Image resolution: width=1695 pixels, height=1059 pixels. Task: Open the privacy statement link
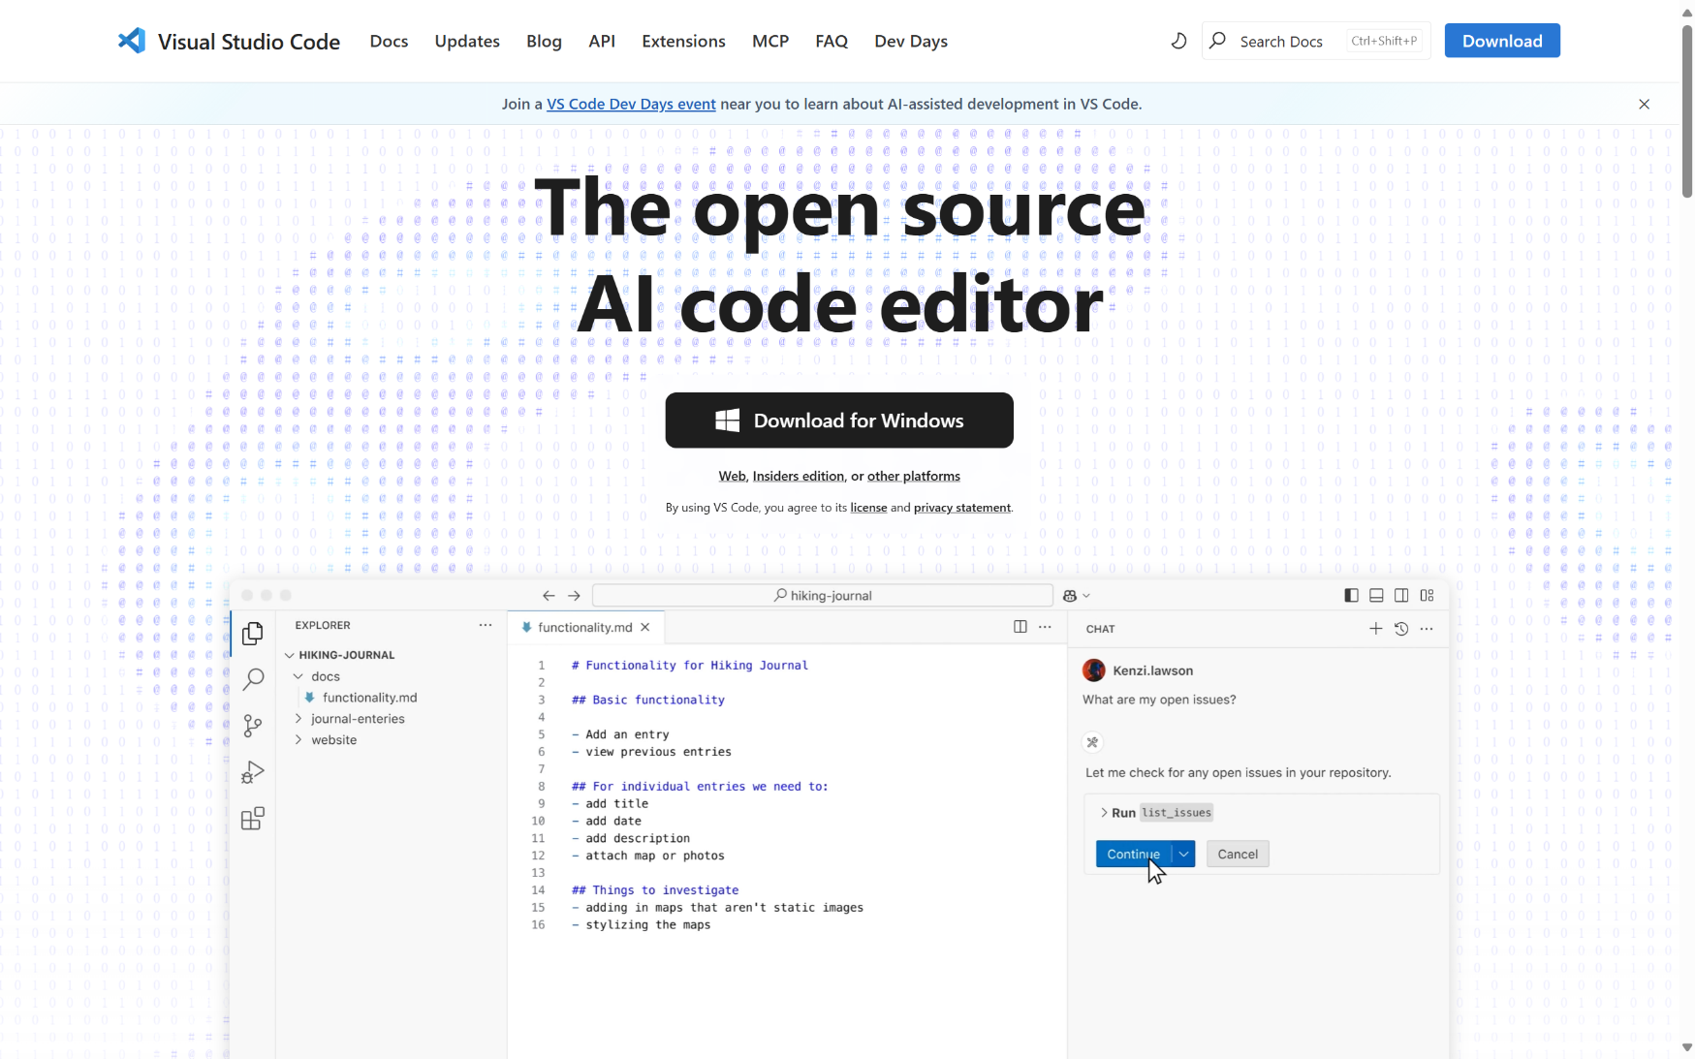[x=962, y=508]
